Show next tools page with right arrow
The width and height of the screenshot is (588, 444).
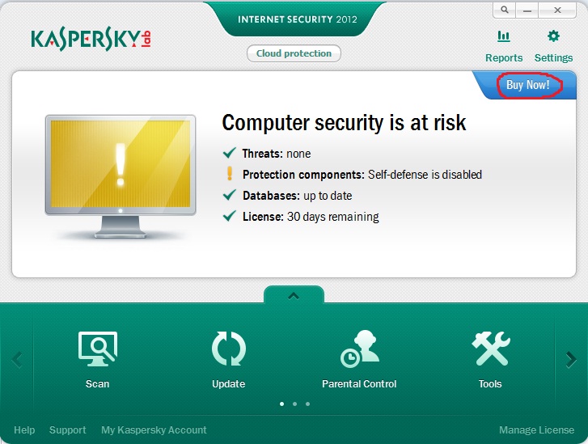click(571, 360)
